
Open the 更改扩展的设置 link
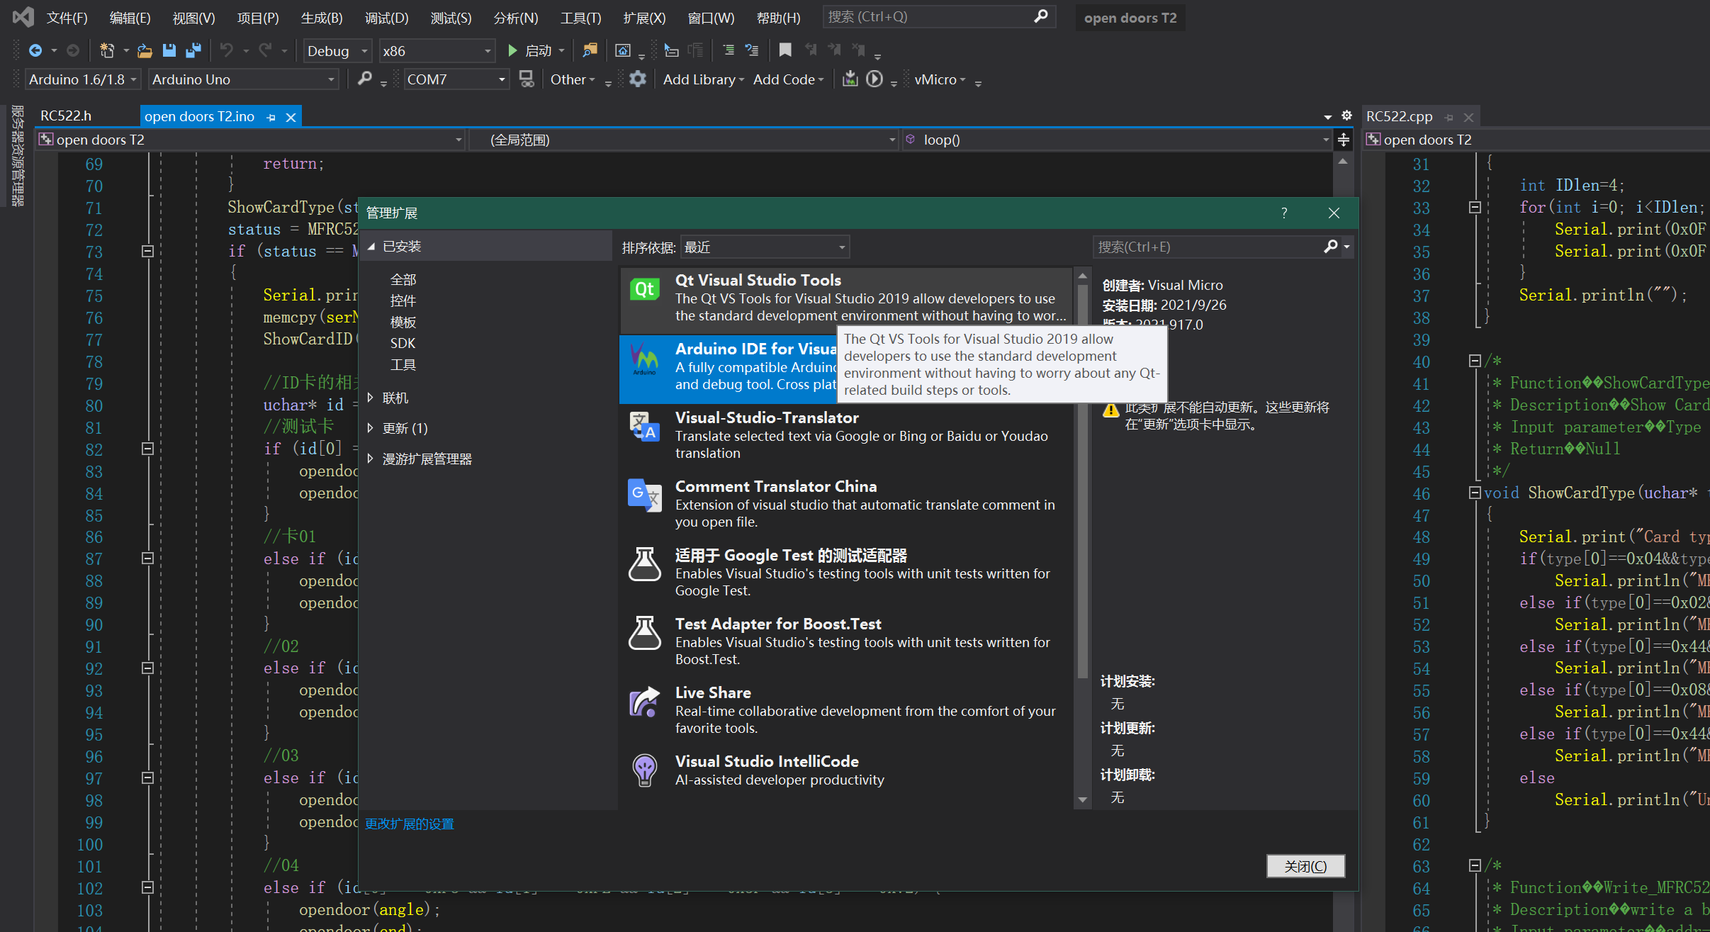(409, 824)
